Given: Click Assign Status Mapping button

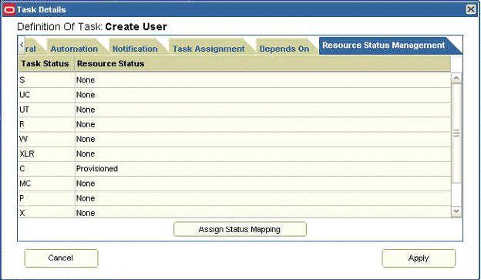Looking at the screenshot, I should tap(240, 229).
